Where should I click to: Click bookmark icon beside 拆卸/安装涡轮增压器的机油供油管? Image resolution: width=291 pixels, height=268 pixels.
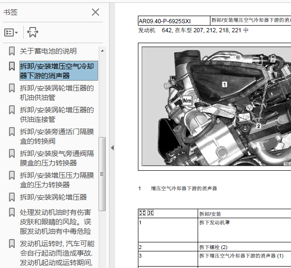coord(12,88)
